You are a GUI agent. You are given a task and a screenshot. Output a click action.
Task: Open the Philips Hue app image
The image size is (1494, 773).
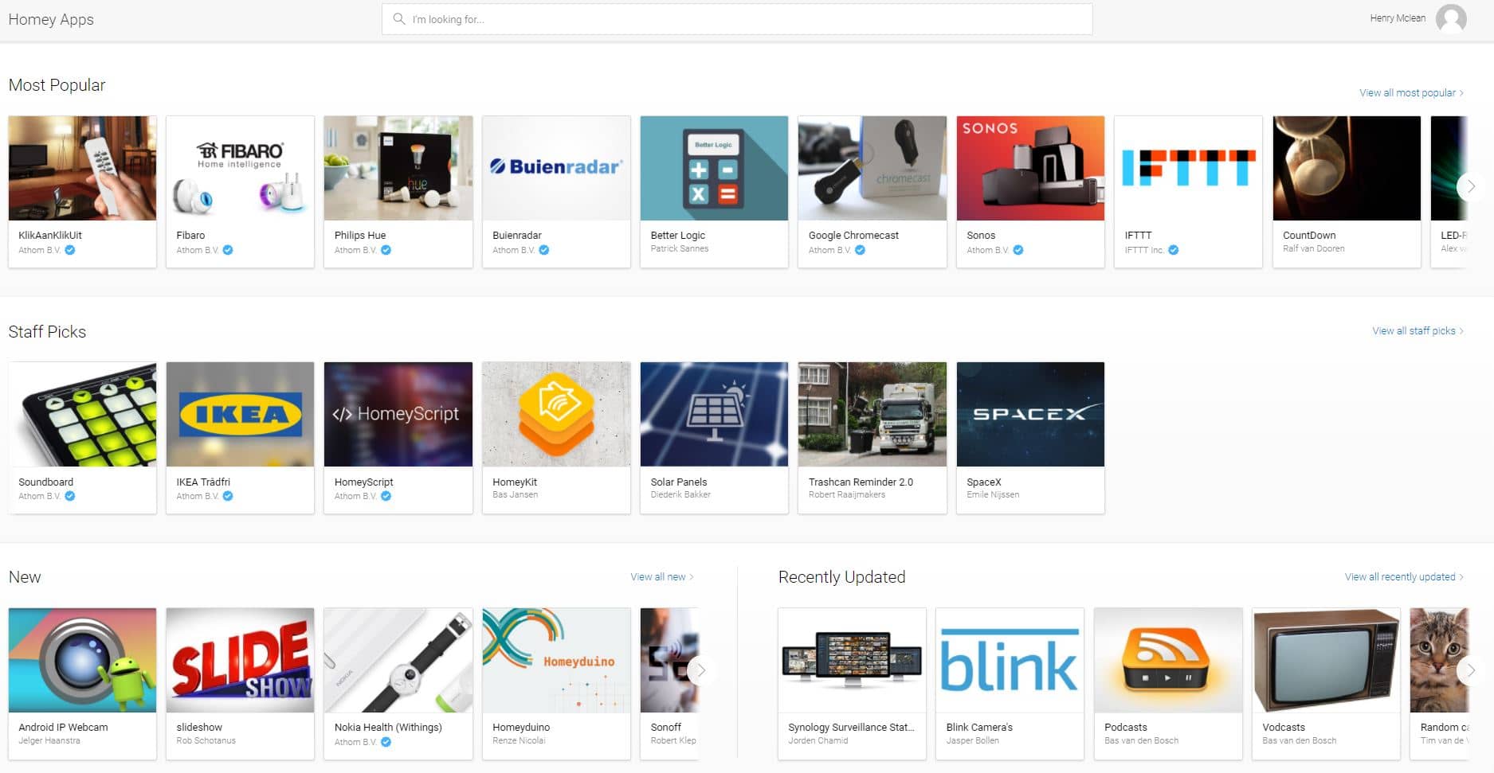[398, 168]
